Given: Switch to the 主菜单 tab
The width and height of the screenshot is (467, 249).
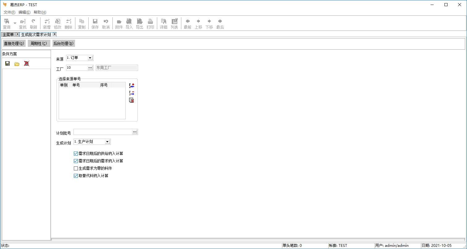Looking at the screenshot, I should pos(8,35).
